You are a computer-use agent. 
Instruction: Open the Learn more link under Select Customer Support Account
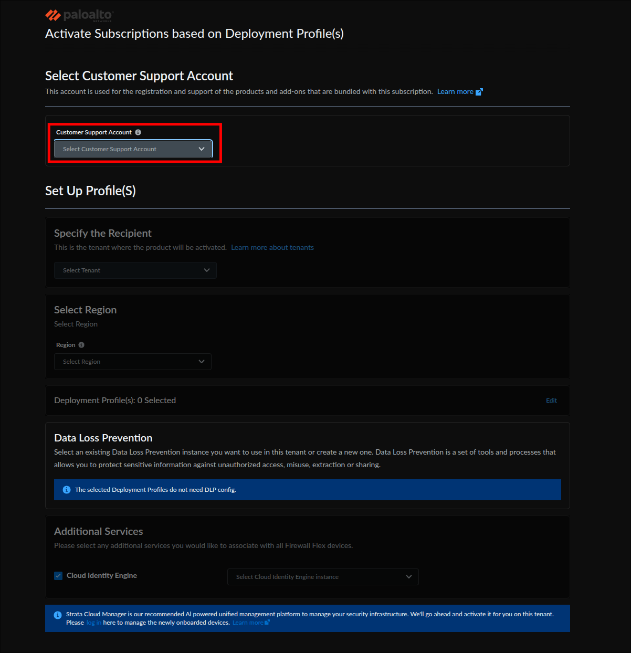tap(455, 92)
